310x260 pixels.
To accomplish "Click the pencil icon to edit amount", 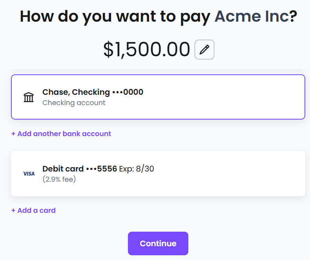I will coord(204,50).
